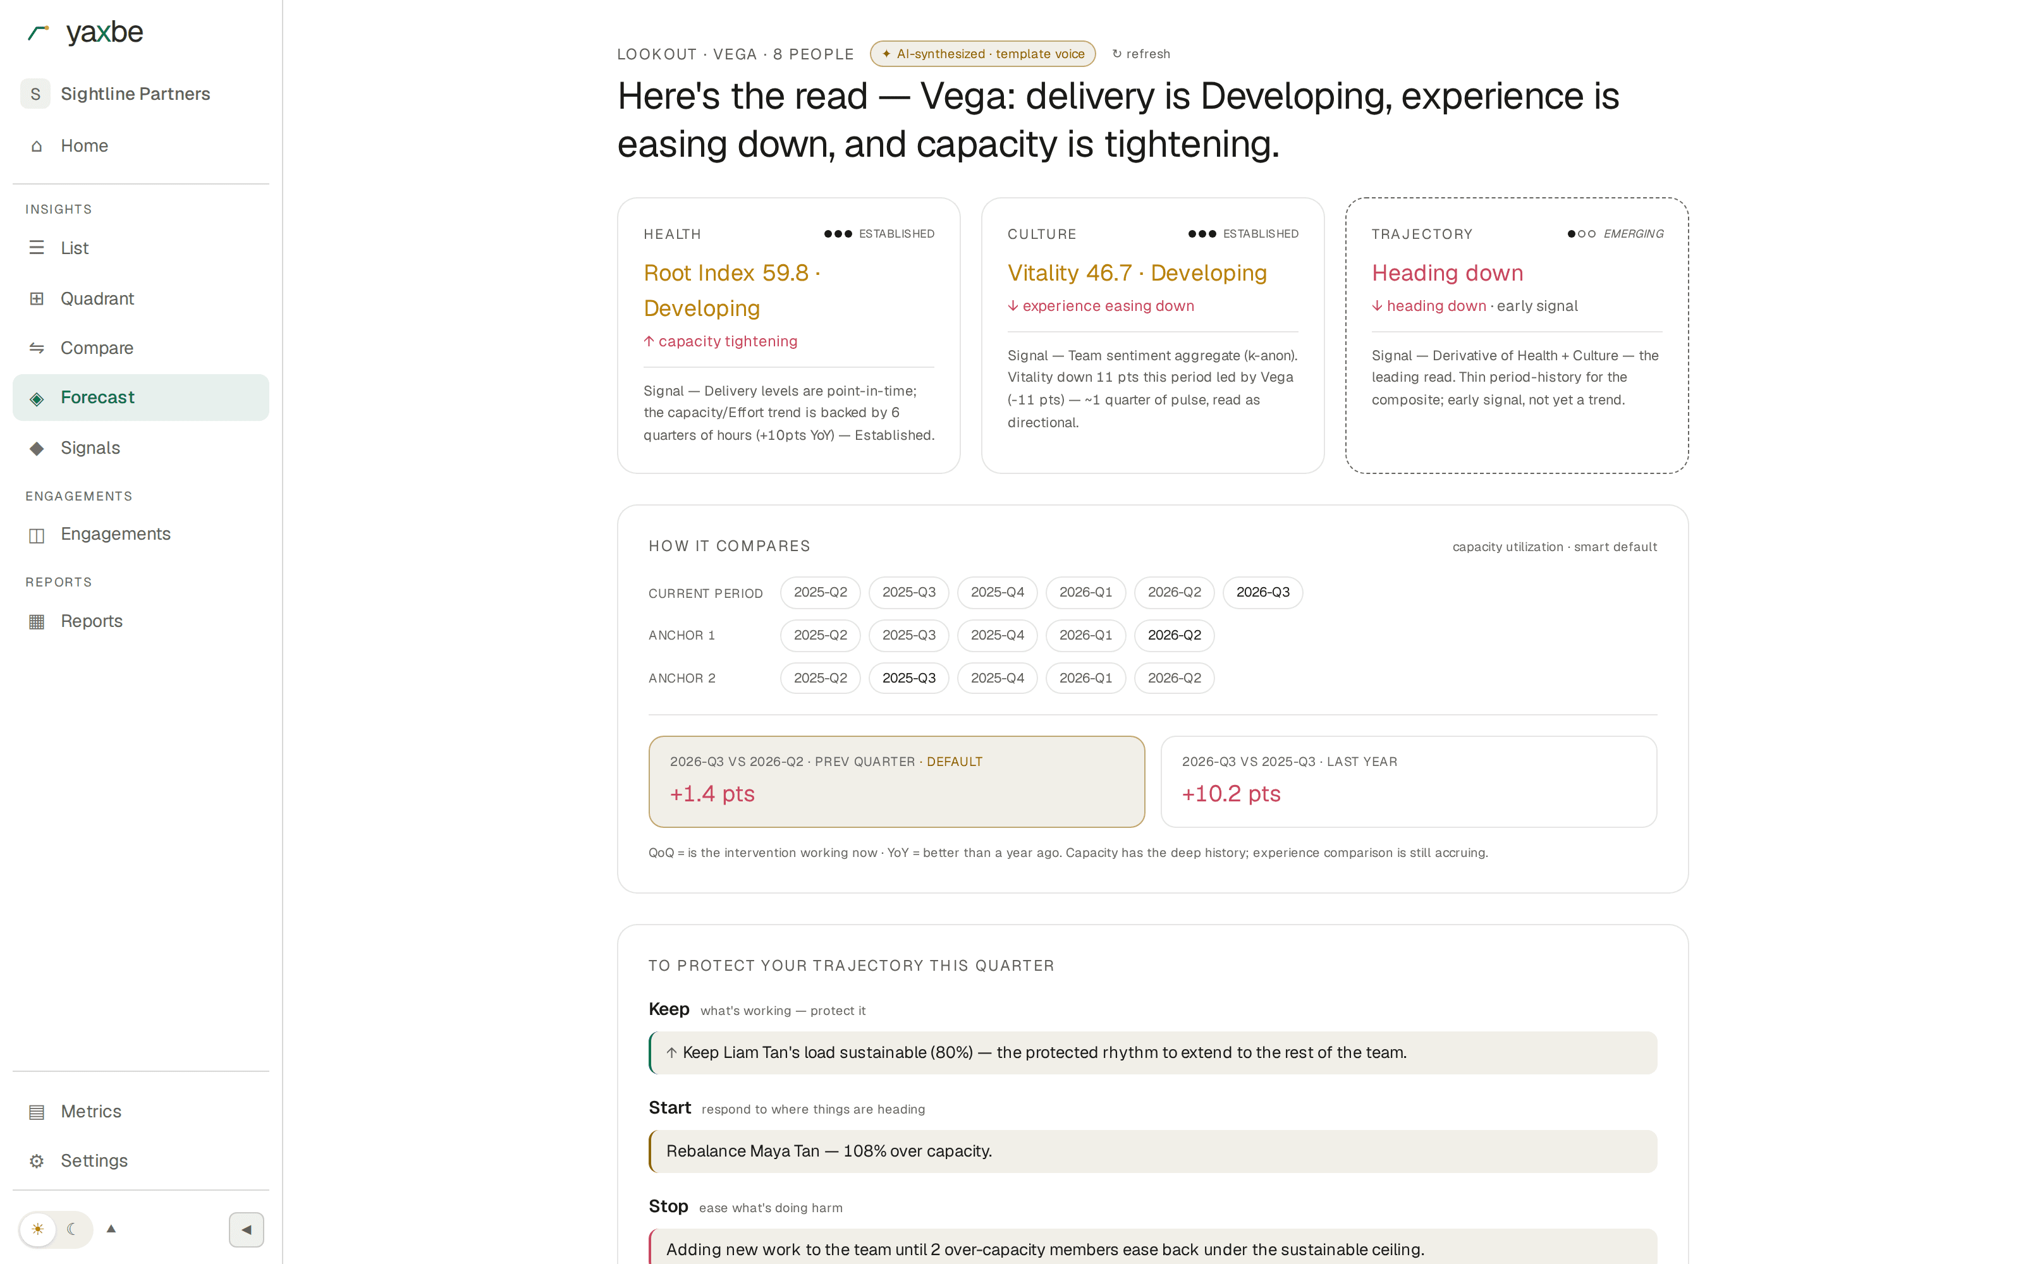Go to Compare view

[140, 348]
